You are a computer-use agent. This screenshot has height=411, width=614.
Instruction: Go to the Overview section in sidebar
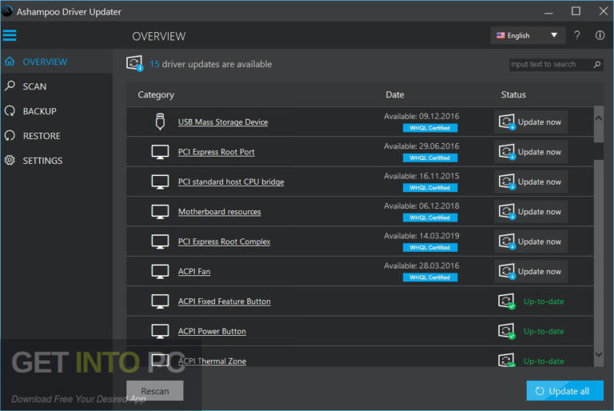(x=57, y=62)
